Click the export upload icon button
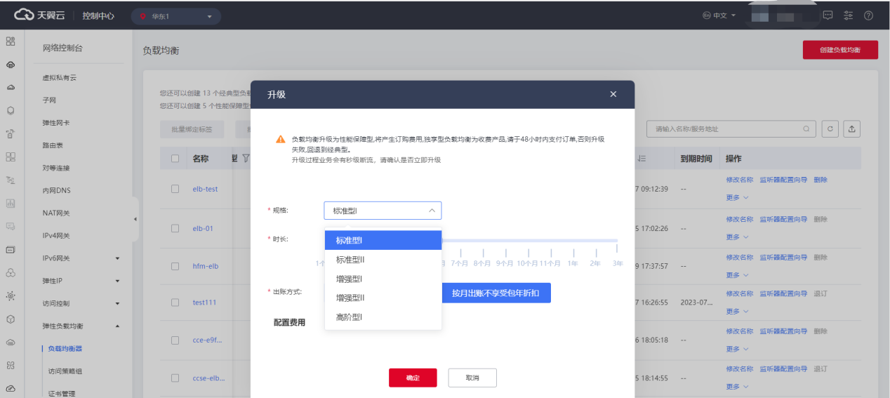 click(x=852, y=129)
